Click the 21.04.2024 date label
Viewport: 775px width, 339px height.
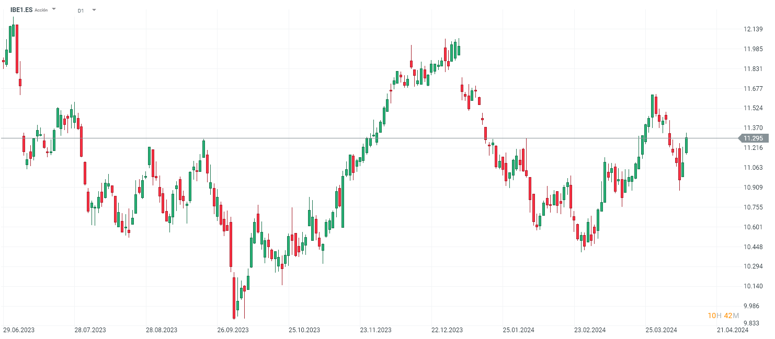(733, 330)
